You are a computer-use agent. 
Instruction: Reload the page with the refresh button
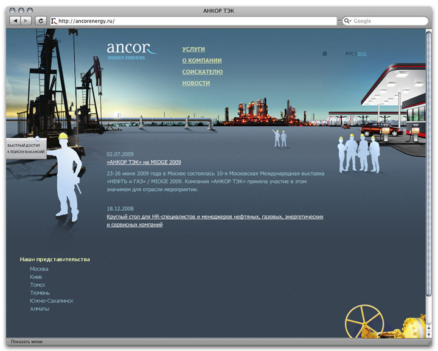tap(41, 21)
